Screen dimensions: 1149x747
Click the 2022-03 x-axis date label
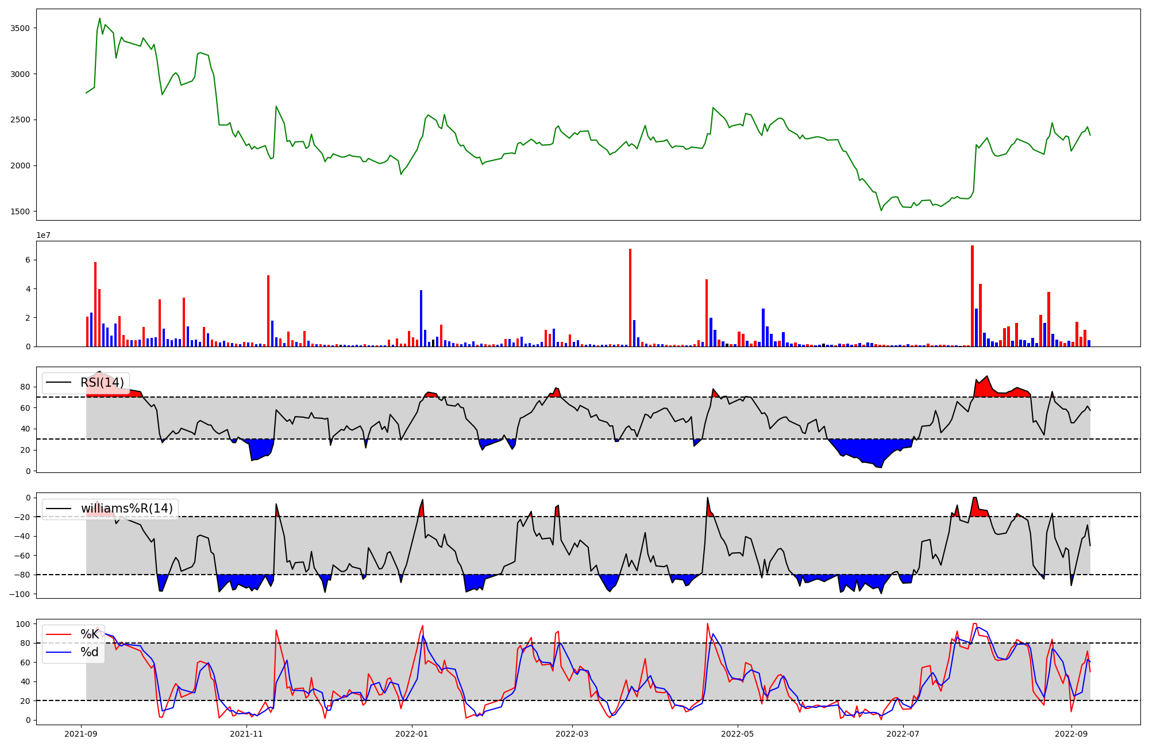(x=572, y=734)
